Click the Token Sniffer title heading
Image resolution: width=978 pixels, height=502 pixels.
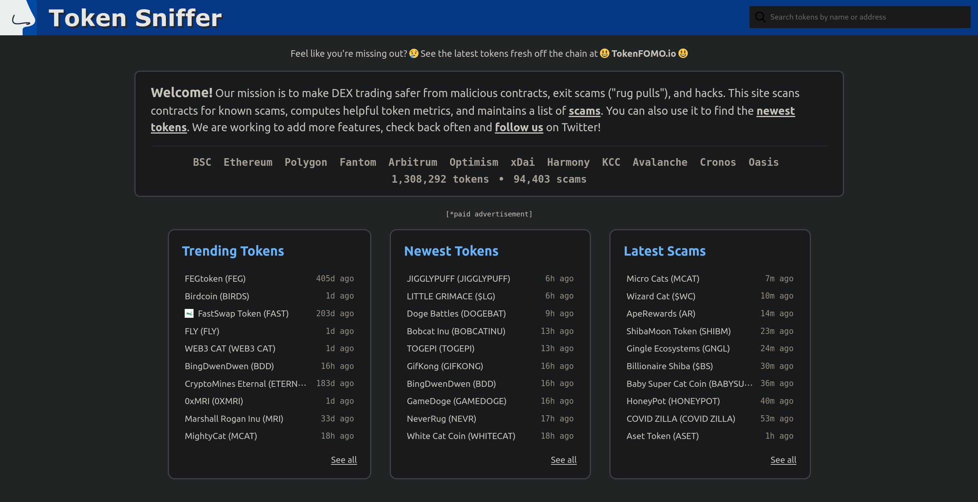[x=135, y=18]
